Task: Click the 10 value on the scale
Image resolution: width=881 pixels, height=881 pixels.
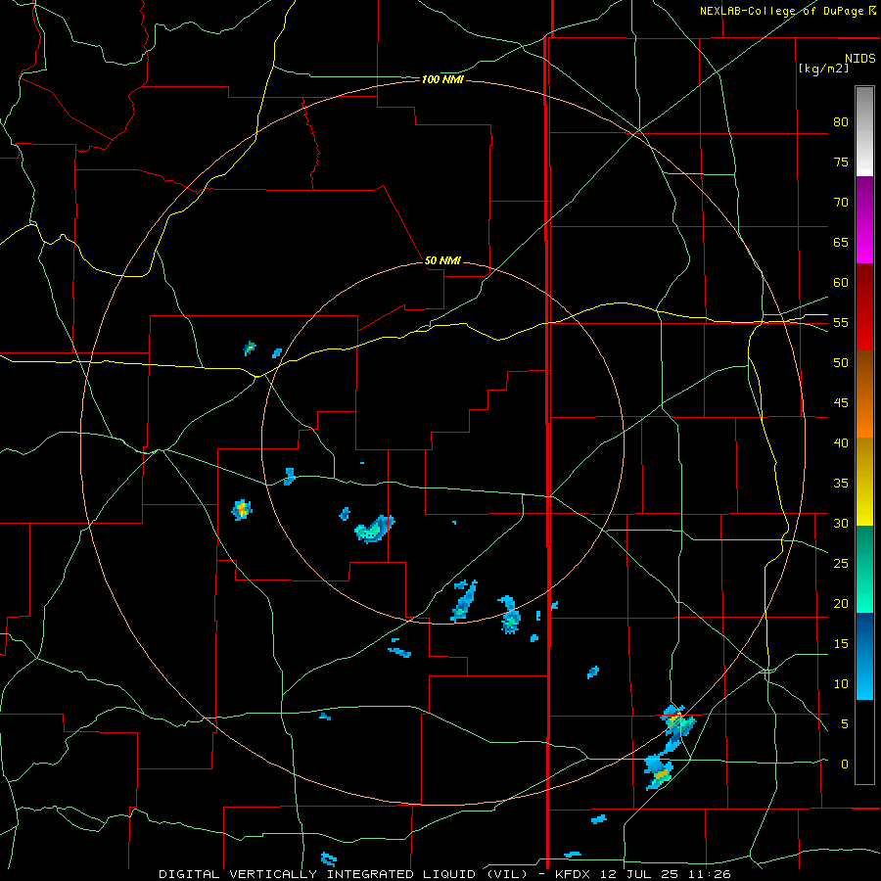Action: tap(841, 684)
